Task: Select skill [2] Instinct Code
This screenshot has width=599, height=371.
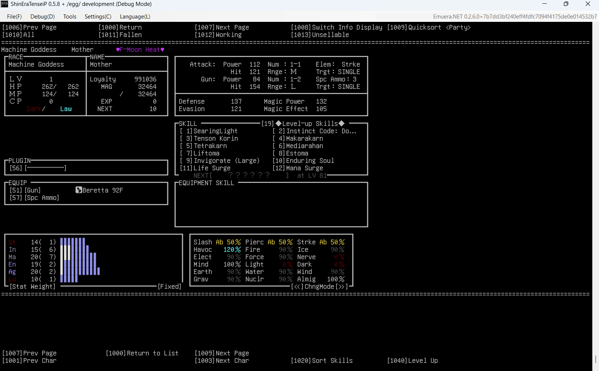Action: pyautogui.click(x=314, y=131)
